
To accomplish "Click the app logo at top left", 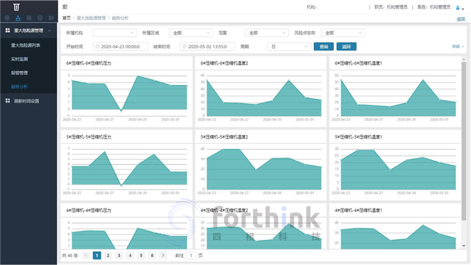I will 16,7.
